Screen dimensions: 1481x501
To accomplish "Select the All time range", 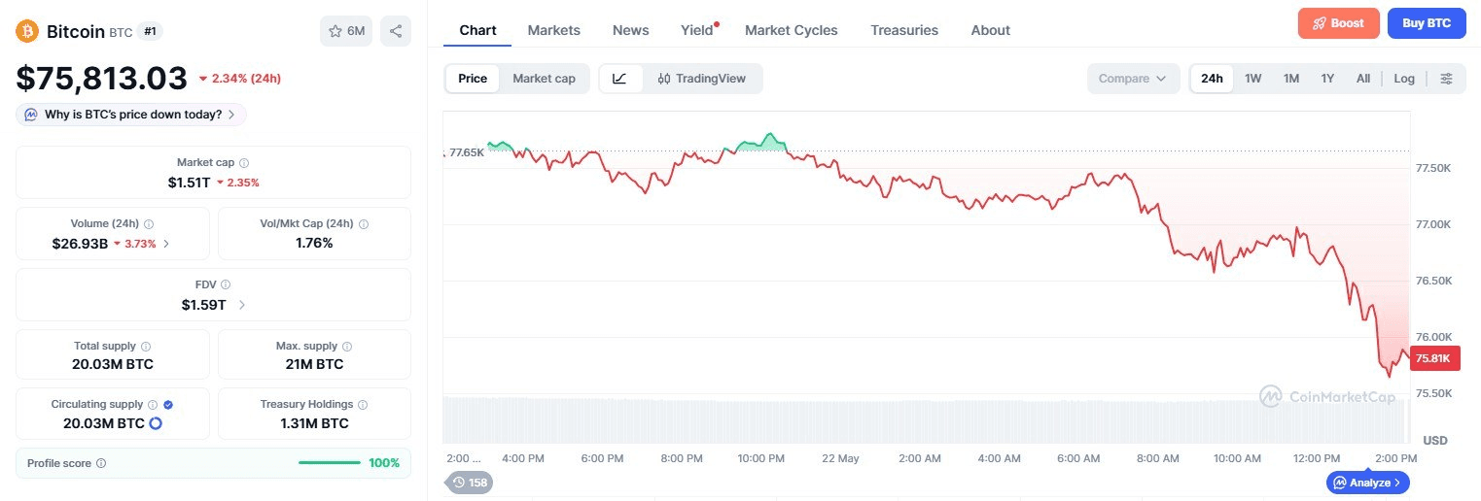I will tap(1363, 79).
